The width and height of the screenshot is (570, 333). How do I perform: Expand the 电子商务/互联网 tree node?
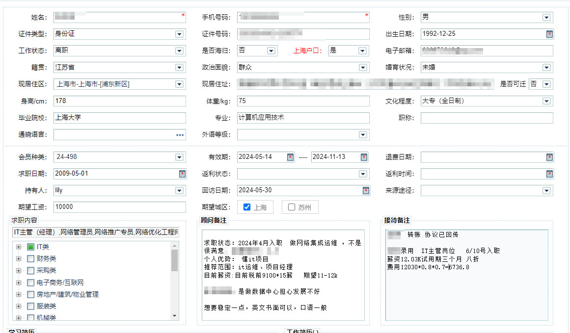[x=19, y=282]
